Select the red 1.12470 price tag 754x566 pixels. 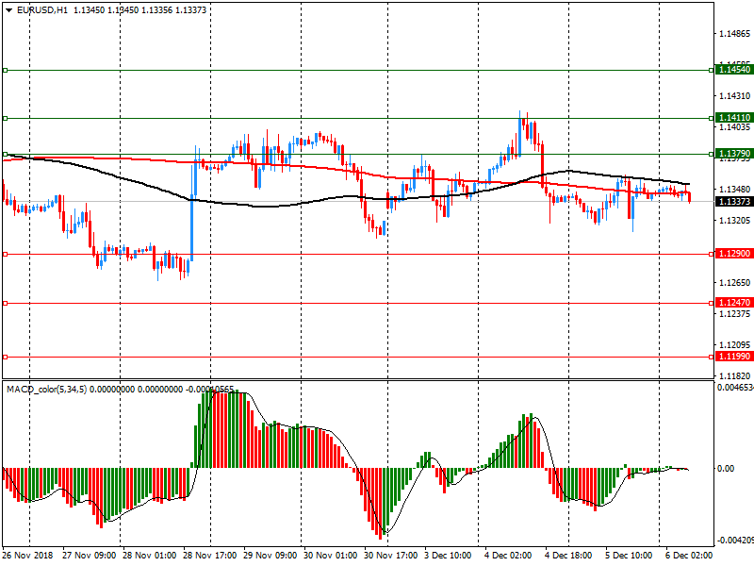point(733,302)
